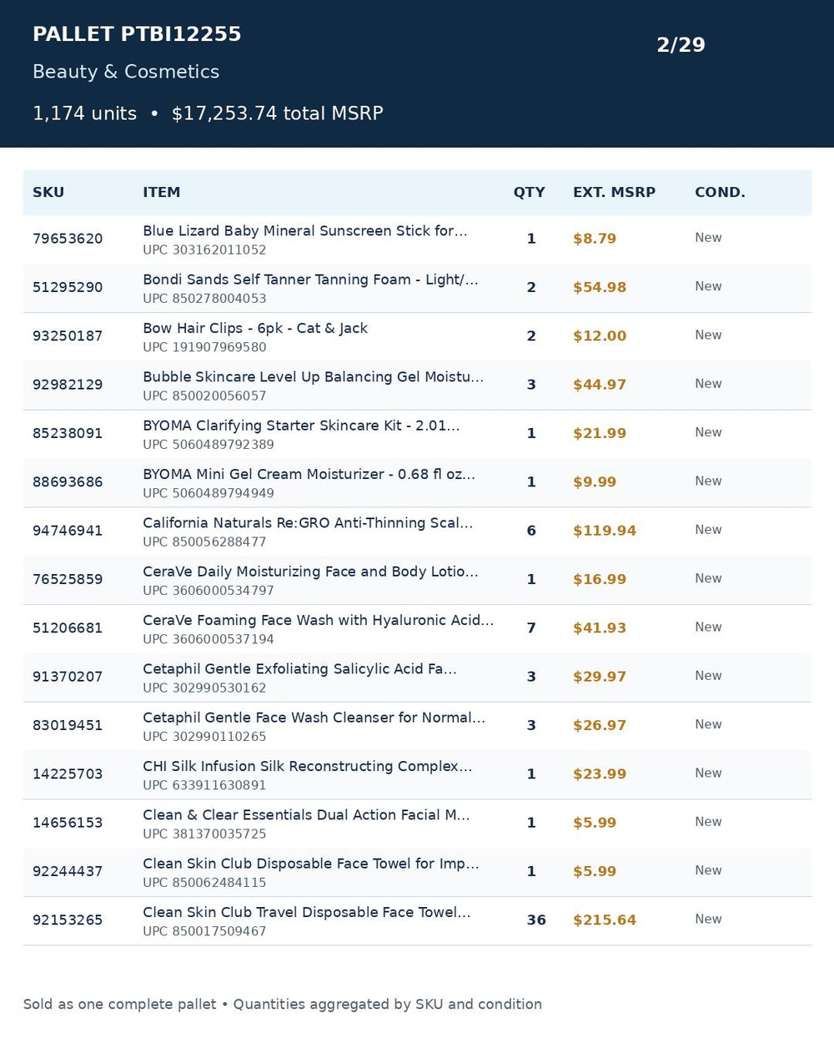Viewport: 834px width, 1043px height.
Task: Select Cetaphil Gentle Exfoliating Salicylic Acid row
Action: point(417,678)
